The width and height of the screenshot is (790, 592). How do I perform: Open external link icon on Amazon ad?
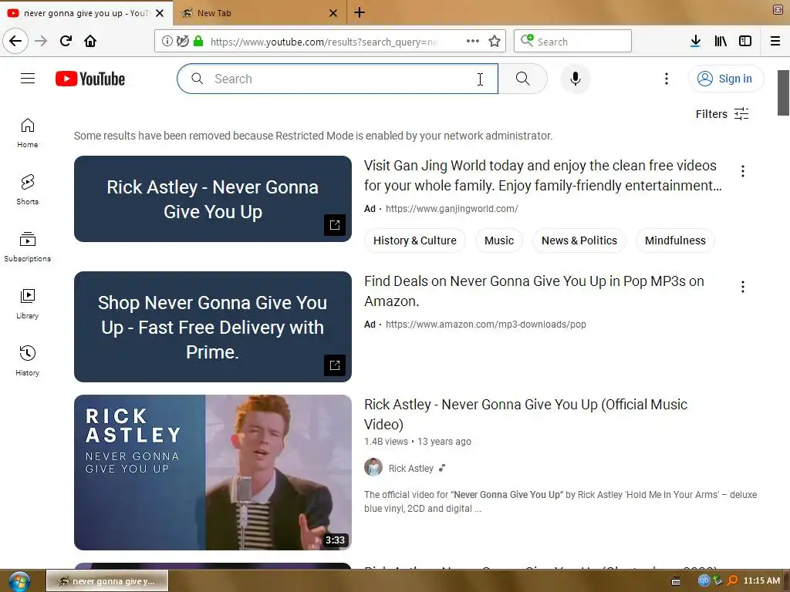click(335, 365)
